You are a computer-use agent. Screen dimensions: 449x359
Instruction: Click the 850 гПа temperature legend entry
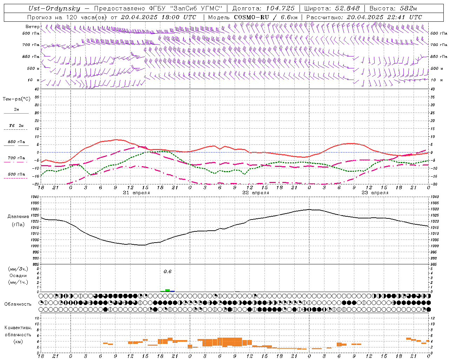pyautogui.click(x=16, y=142)
